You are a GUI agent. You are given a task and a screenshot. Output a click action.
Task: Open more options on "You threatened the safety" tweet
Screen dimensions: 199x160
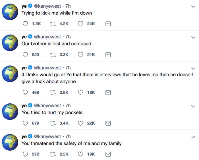193,137
